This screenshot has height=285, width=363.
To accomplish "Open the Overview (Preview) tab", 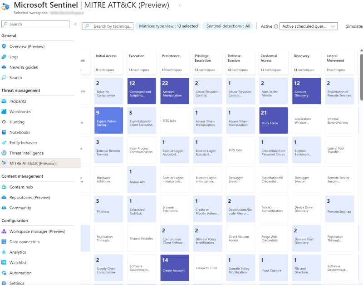I will click(26, 45).
